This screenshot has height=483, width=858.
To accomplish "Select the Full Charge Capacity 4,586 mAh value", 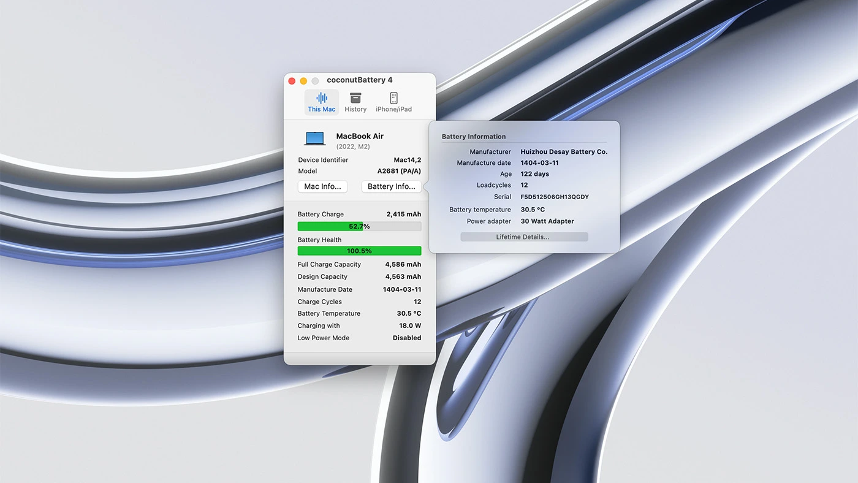I will (403, 264).
